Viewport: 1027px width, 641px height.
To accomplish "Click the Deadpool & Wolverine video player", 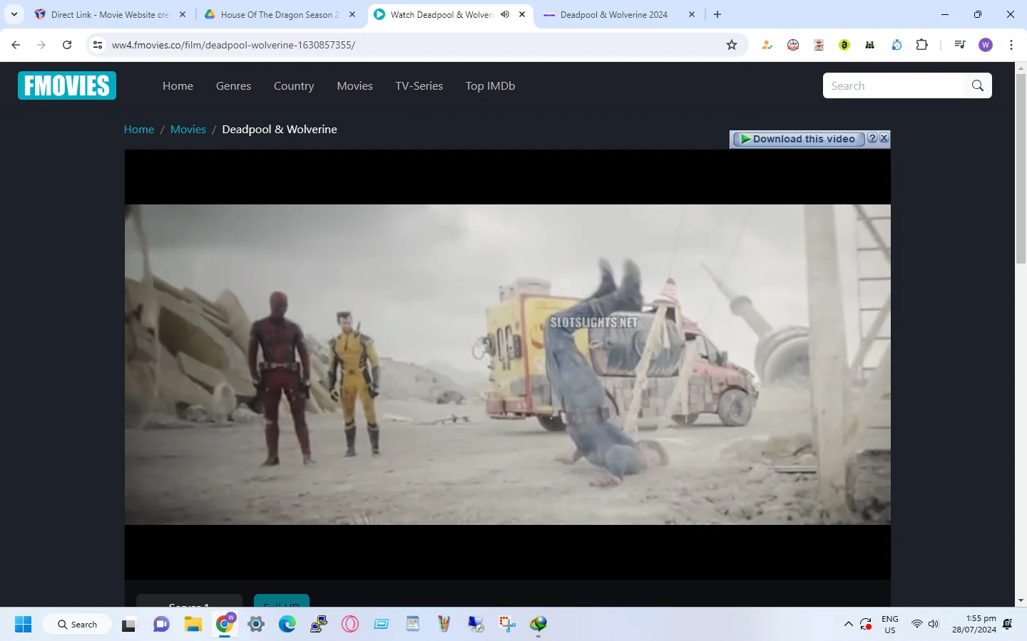I will [508, 364].
